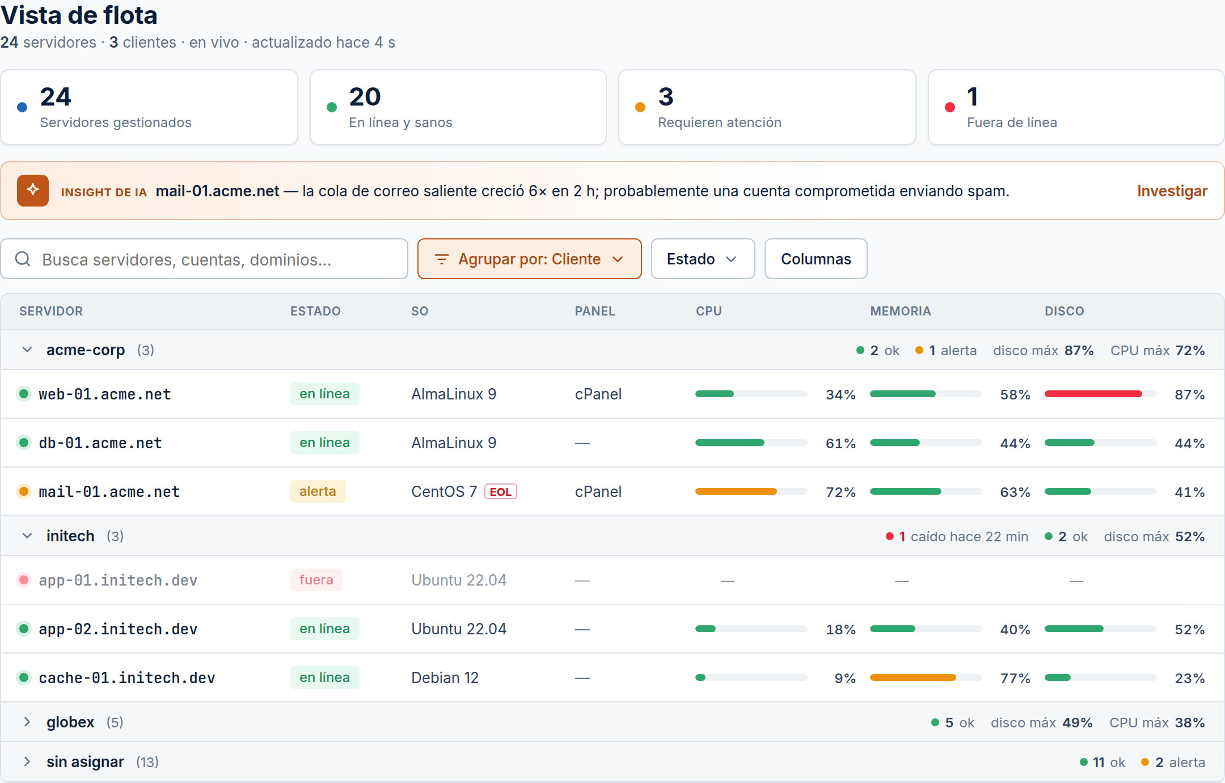The width and height of the screenshot is (1225, 783).
Task: Open server cache-01.initech.dev
Action: [x=127, y=678]
